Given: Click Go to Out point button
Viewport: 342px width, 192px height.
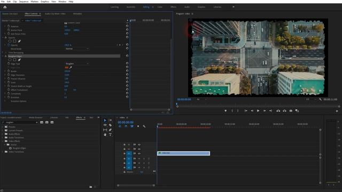Looking at the screenshot, I should 270,110.
